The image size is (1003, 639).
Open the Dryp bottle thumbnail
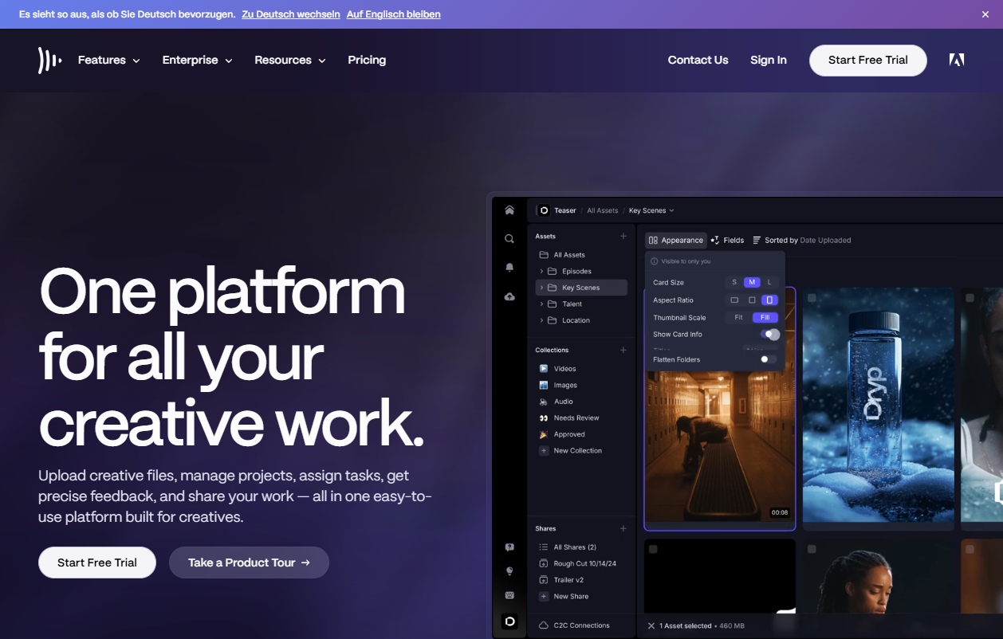pyautogui.click(x=878, y=405)
